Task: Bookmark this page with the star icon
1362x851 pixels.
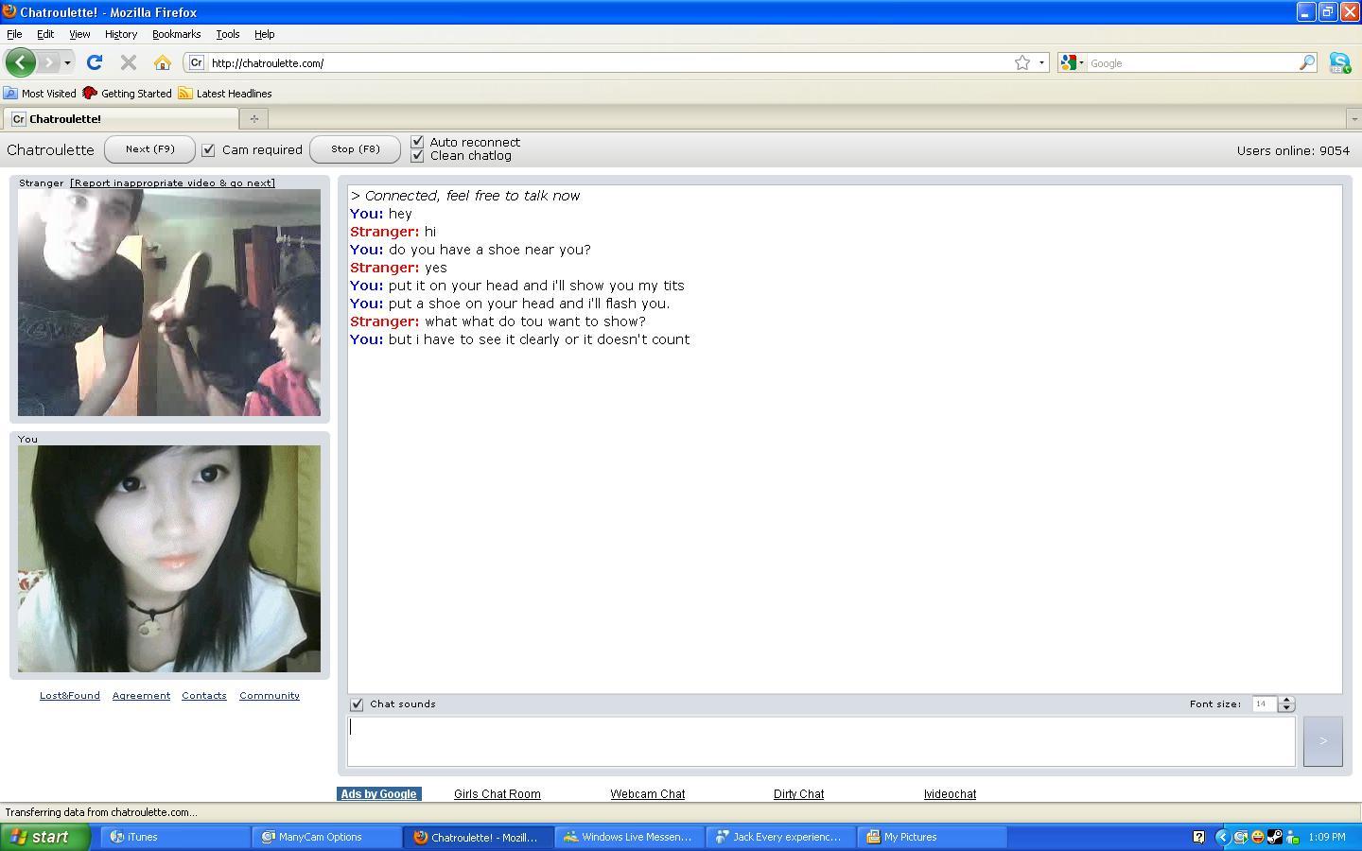Action: coord(1022,62)
